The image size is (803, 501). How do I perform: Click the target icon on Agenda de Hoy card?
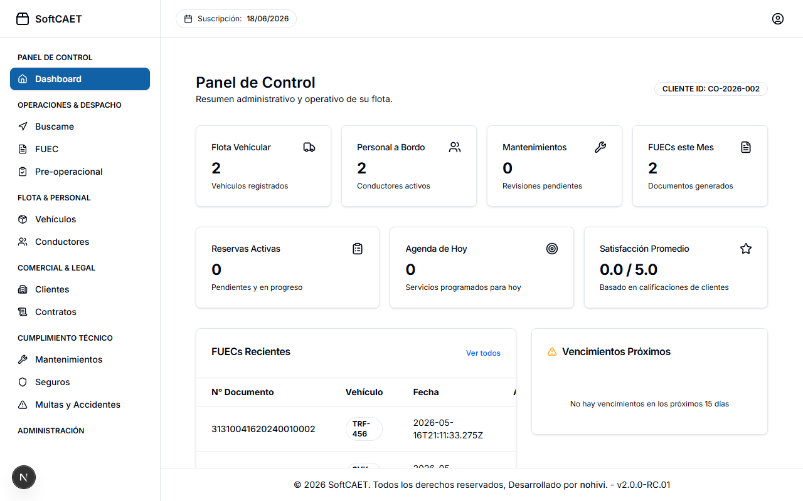pyautogui.click(x=552, y=249)
